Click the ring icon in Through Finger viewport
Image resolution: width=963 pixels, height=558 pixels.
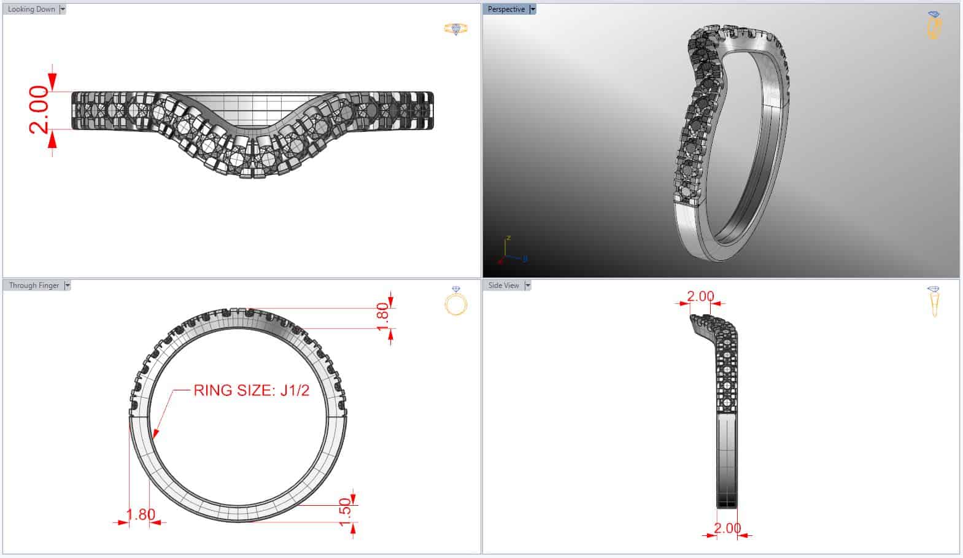(x=456, y=301)
